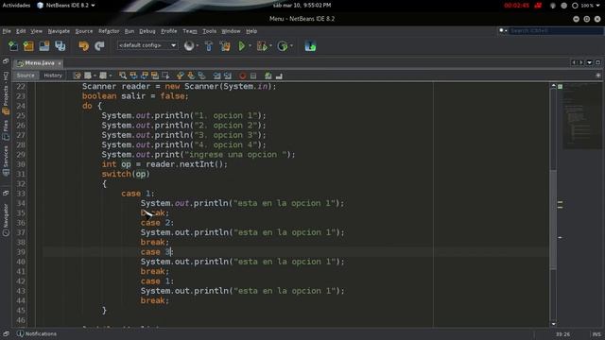Open the Debug menu

tap(147, 31)
